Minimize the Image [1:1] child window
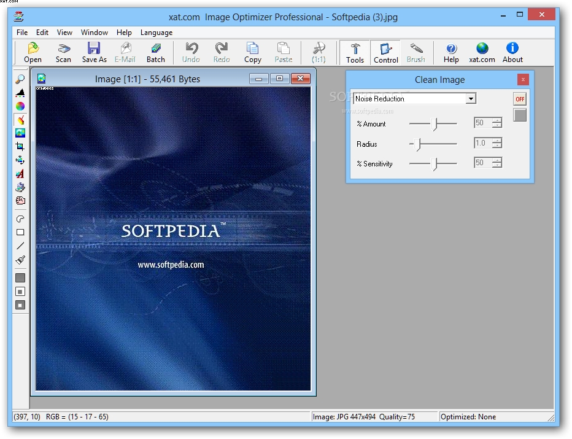The width and height of the screenshot is (572, 439). pos(259,79)
